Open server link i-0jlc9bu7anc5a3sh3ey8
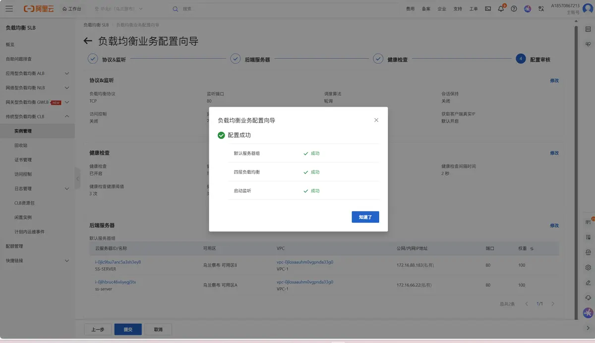This screenshot has height=343, width=595. [118, 262]
